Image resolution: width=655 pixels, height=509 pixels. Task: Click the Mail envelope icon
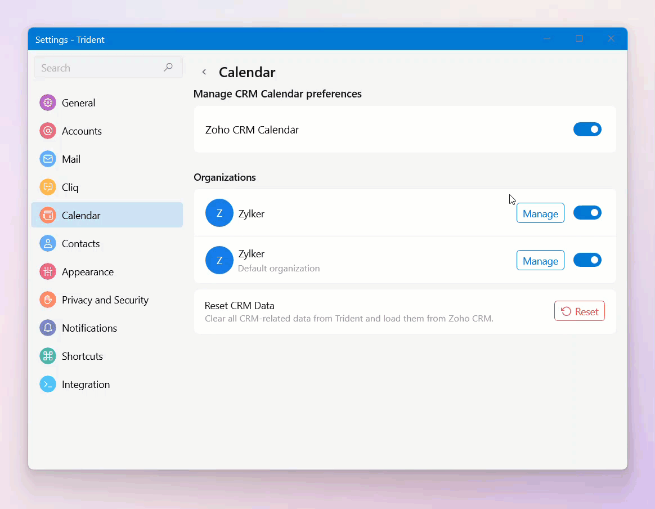pos(48,159)
